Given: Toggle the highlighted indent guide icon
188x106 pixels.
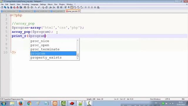Looking at the screenshot, I should [x=72, y=7].
